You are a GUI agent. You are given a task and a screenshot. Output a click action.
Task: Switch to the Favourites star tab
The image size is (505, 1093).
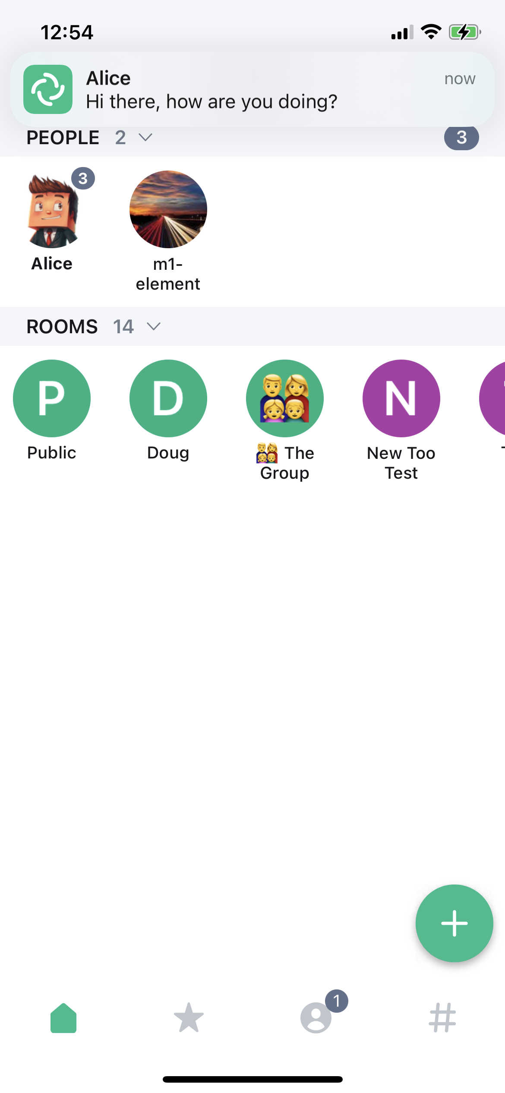click(189, 1018)
